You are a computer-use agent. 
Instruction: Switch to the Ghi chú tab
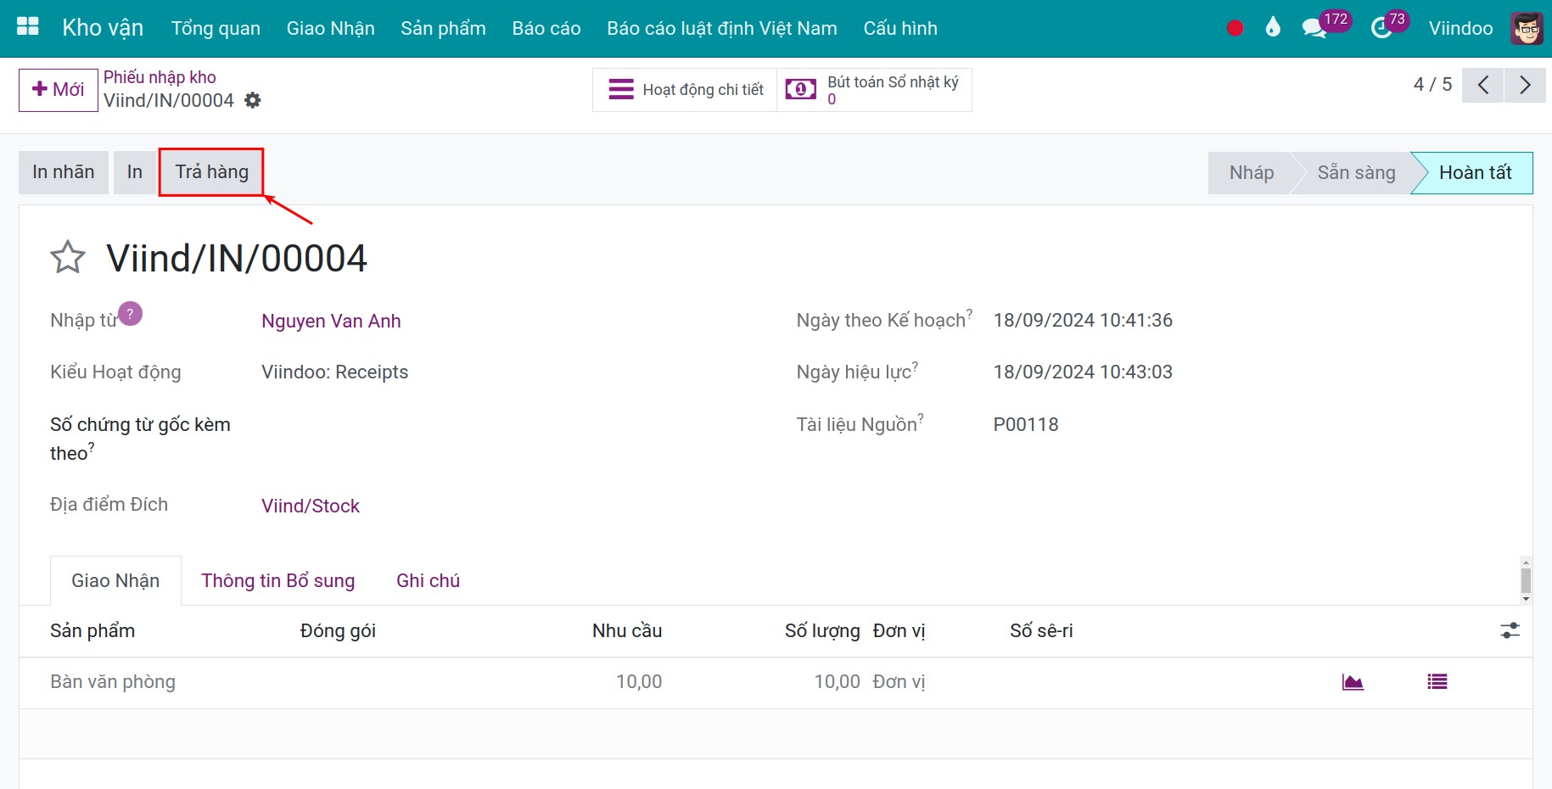(428, 580)
